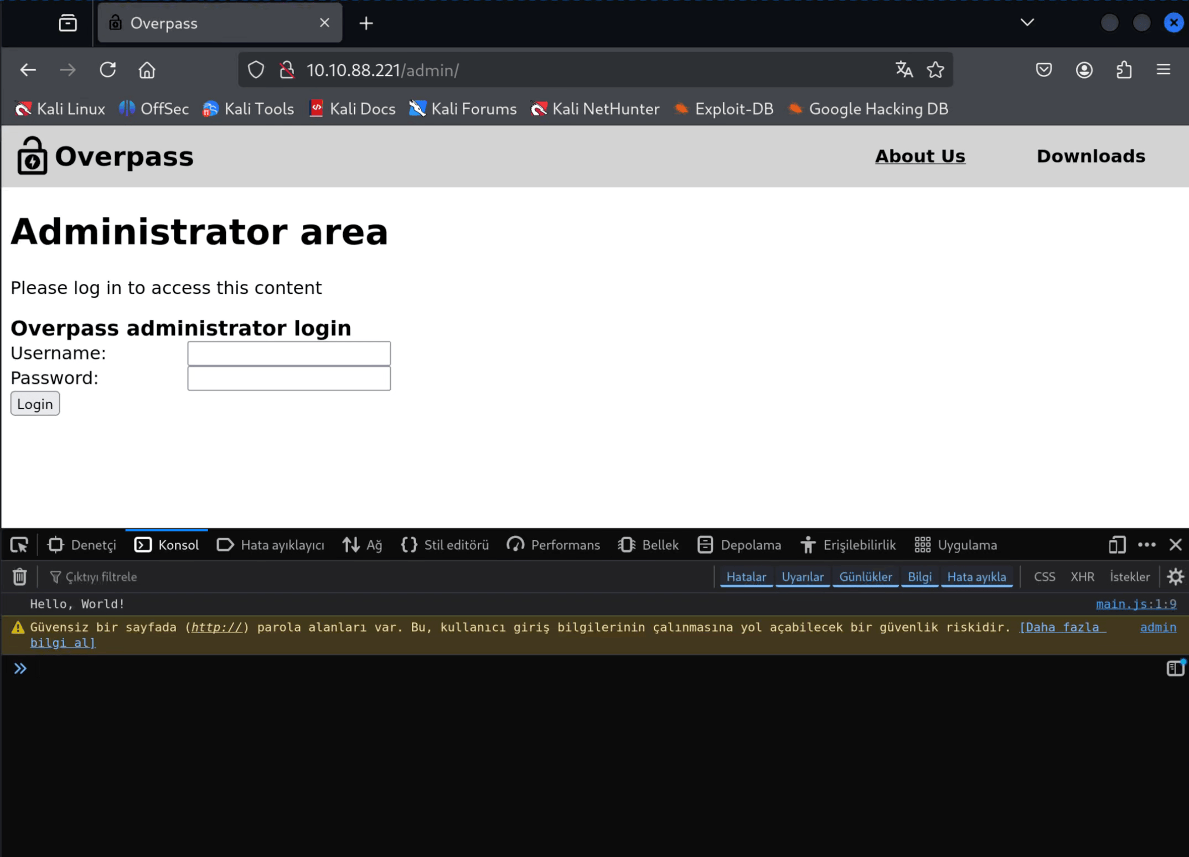Toggle the Uyarılar filter in the console
This screenshot has height=857, width=1189.
coord(802,577)
